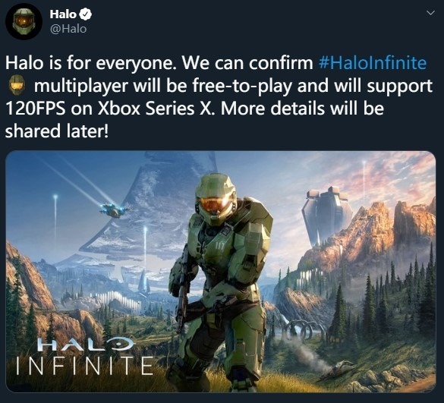Viewport: 444px width, 403px height.
Task: Click the hexagonal tower on the mountain
Action: (x=326, y=214)
